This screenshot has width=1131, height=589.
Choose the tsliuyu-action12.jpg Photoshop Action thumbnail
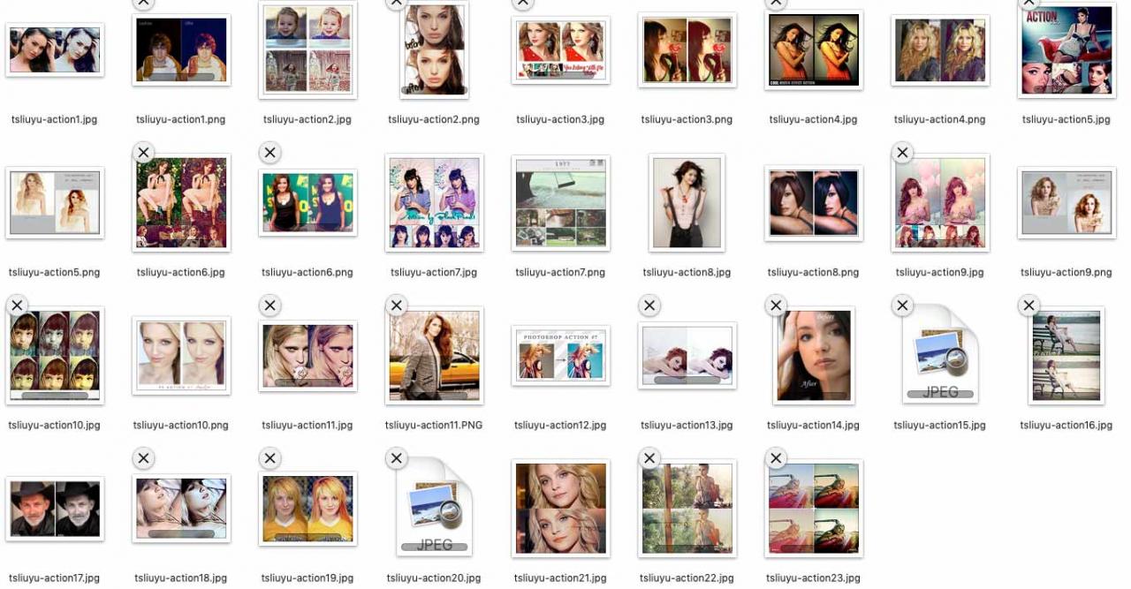[560, 355]
